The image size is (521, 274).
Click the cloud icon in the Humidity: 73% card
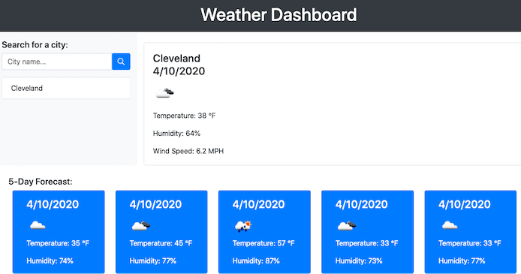point(347,226)
